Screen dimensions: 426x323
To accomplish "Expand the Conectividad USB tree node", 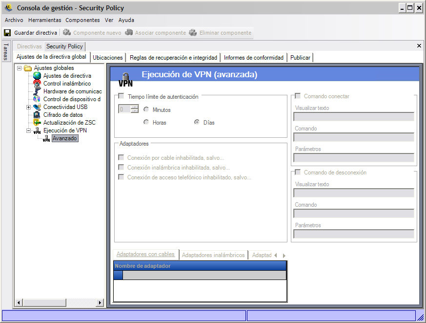I will [28, 107].
